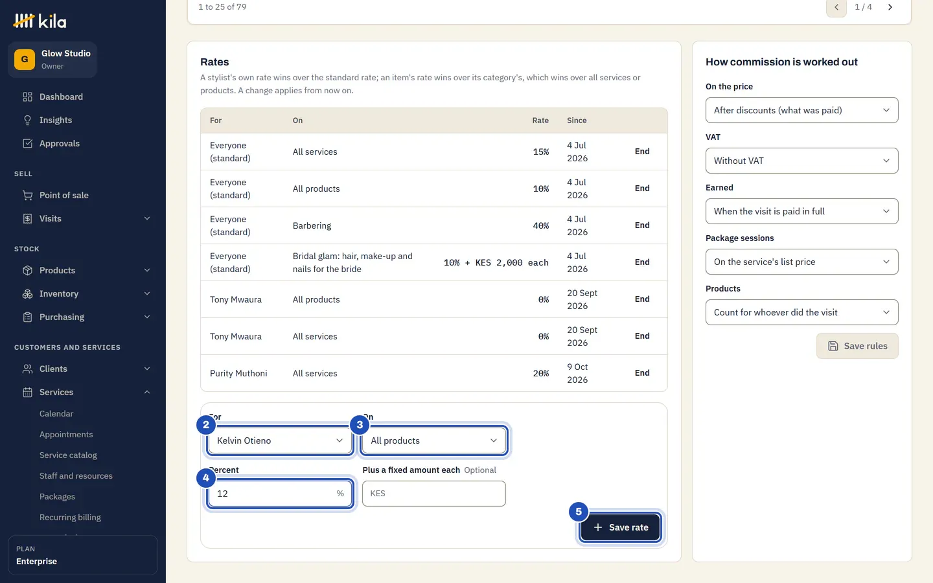Open Appointments in the sidebar

point(66,435)
